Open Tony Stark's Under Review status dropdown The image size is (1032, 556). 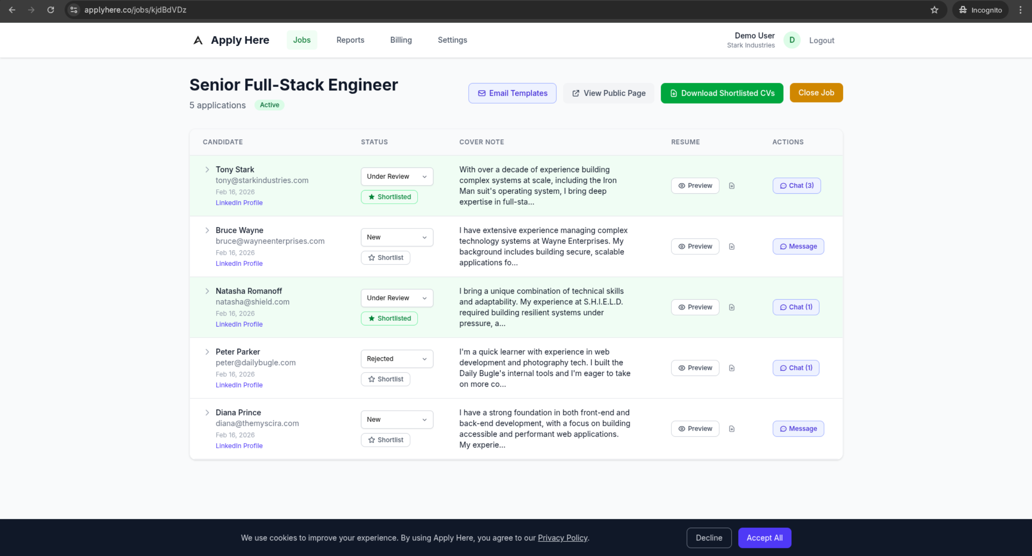click(396, 177)
